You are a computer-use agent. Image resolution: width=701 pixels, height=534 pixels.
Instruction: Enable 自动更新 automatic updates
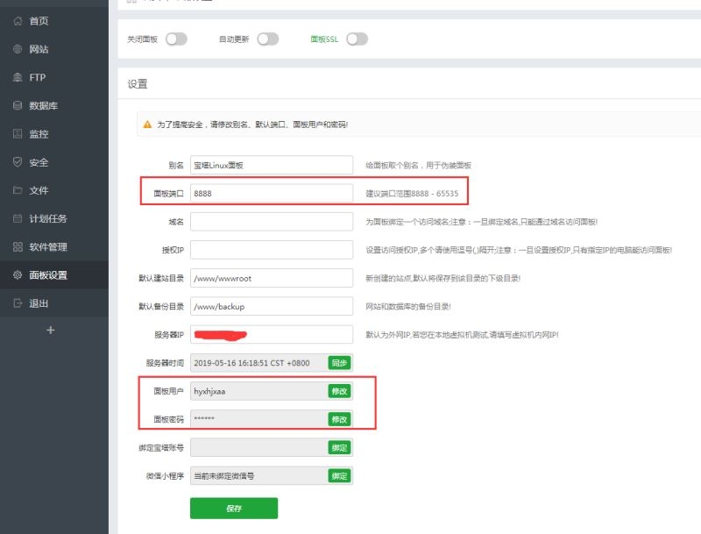click(267, 39)
